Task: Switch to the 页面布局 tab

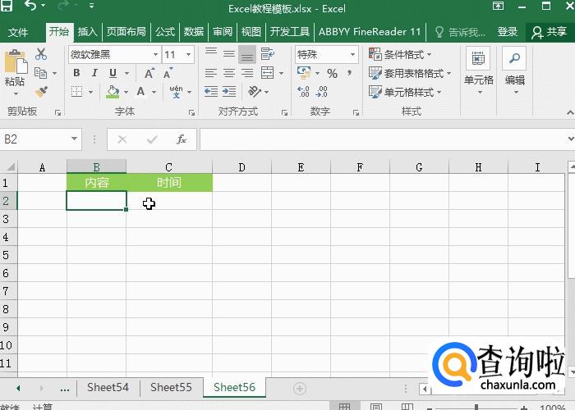Action: tap(126, 32)
